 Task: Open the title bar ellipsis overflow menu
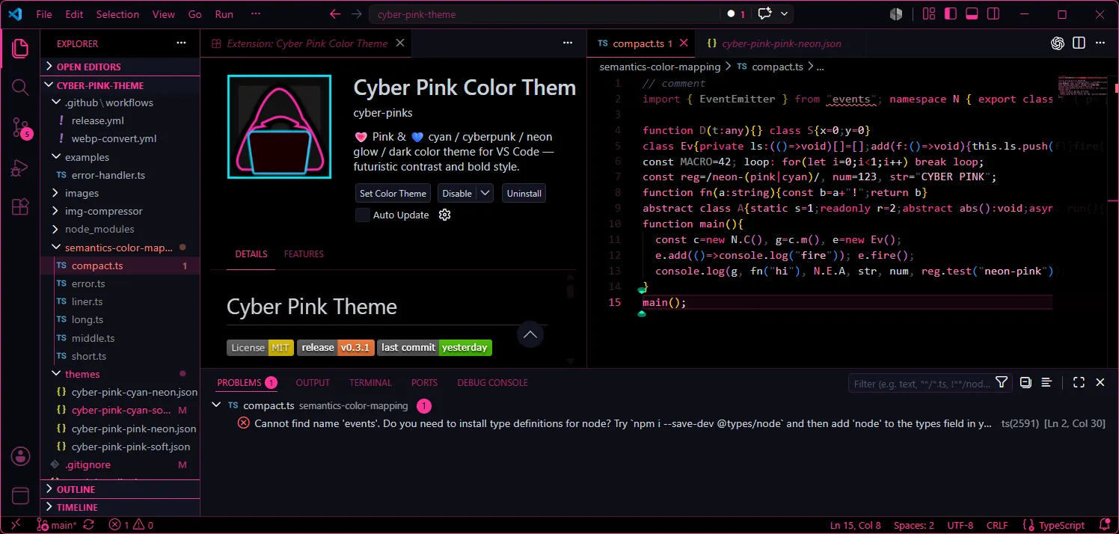pos(256,14)
